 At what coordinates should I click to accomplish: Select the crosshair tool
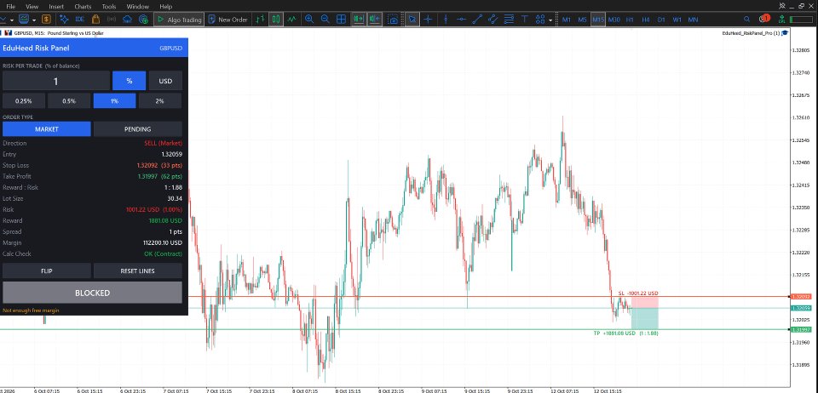click(x=429, y=20)
